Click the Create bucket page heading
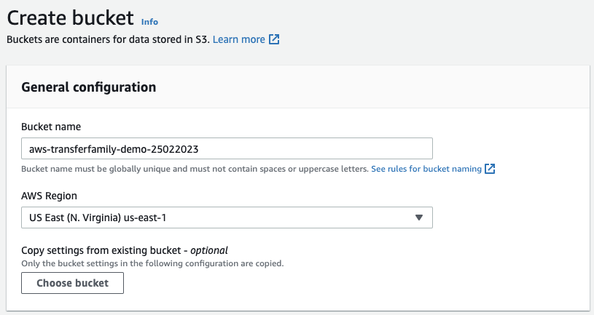This screenshot has width=594, height=315. (x=71, y=17)
